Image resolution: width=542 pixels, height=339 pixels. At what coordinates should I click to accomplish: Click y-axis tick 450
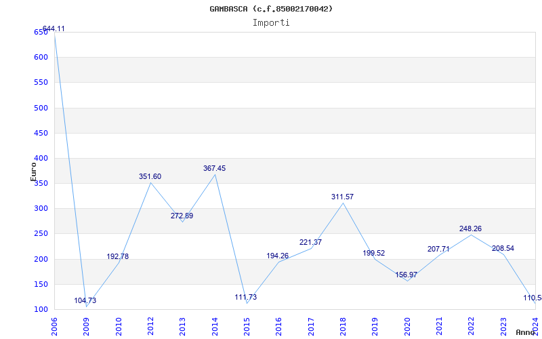pos(41,133)
